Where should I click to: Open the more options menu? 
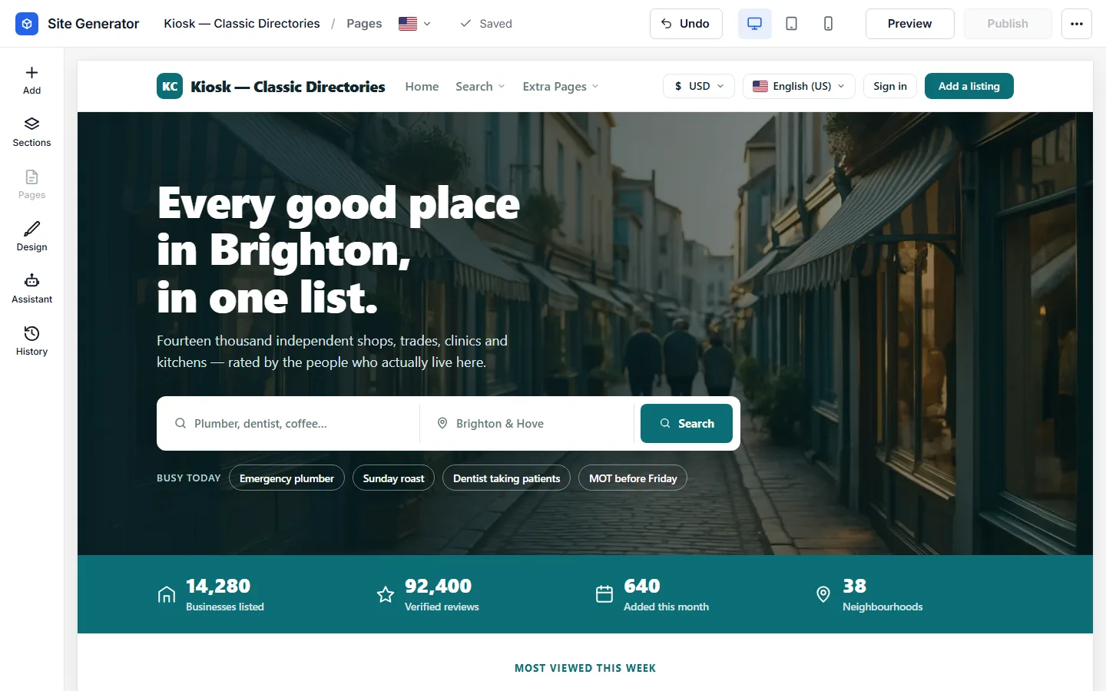[x=1077, y=24]
